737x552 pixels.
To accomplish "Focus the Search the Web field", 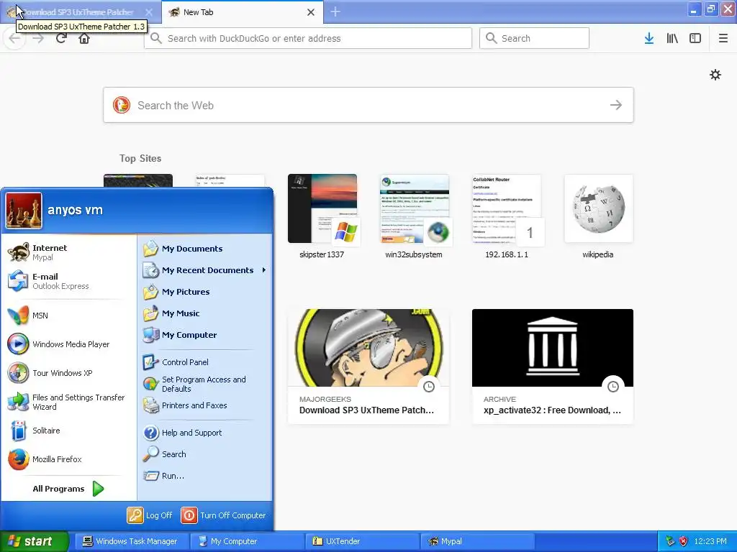I will (x=368, y=105).
